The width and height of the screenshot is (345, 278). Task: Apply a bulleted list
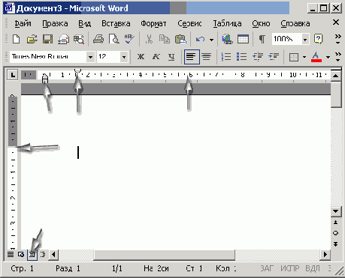click(x=242, y=57)
